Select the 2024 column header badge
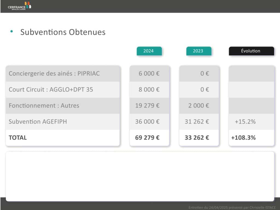This screenshot has width=280, height=210. 149,51
